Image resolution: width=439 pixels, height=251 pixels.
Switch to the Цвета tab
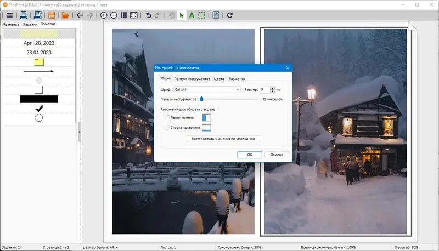(219, 79)
